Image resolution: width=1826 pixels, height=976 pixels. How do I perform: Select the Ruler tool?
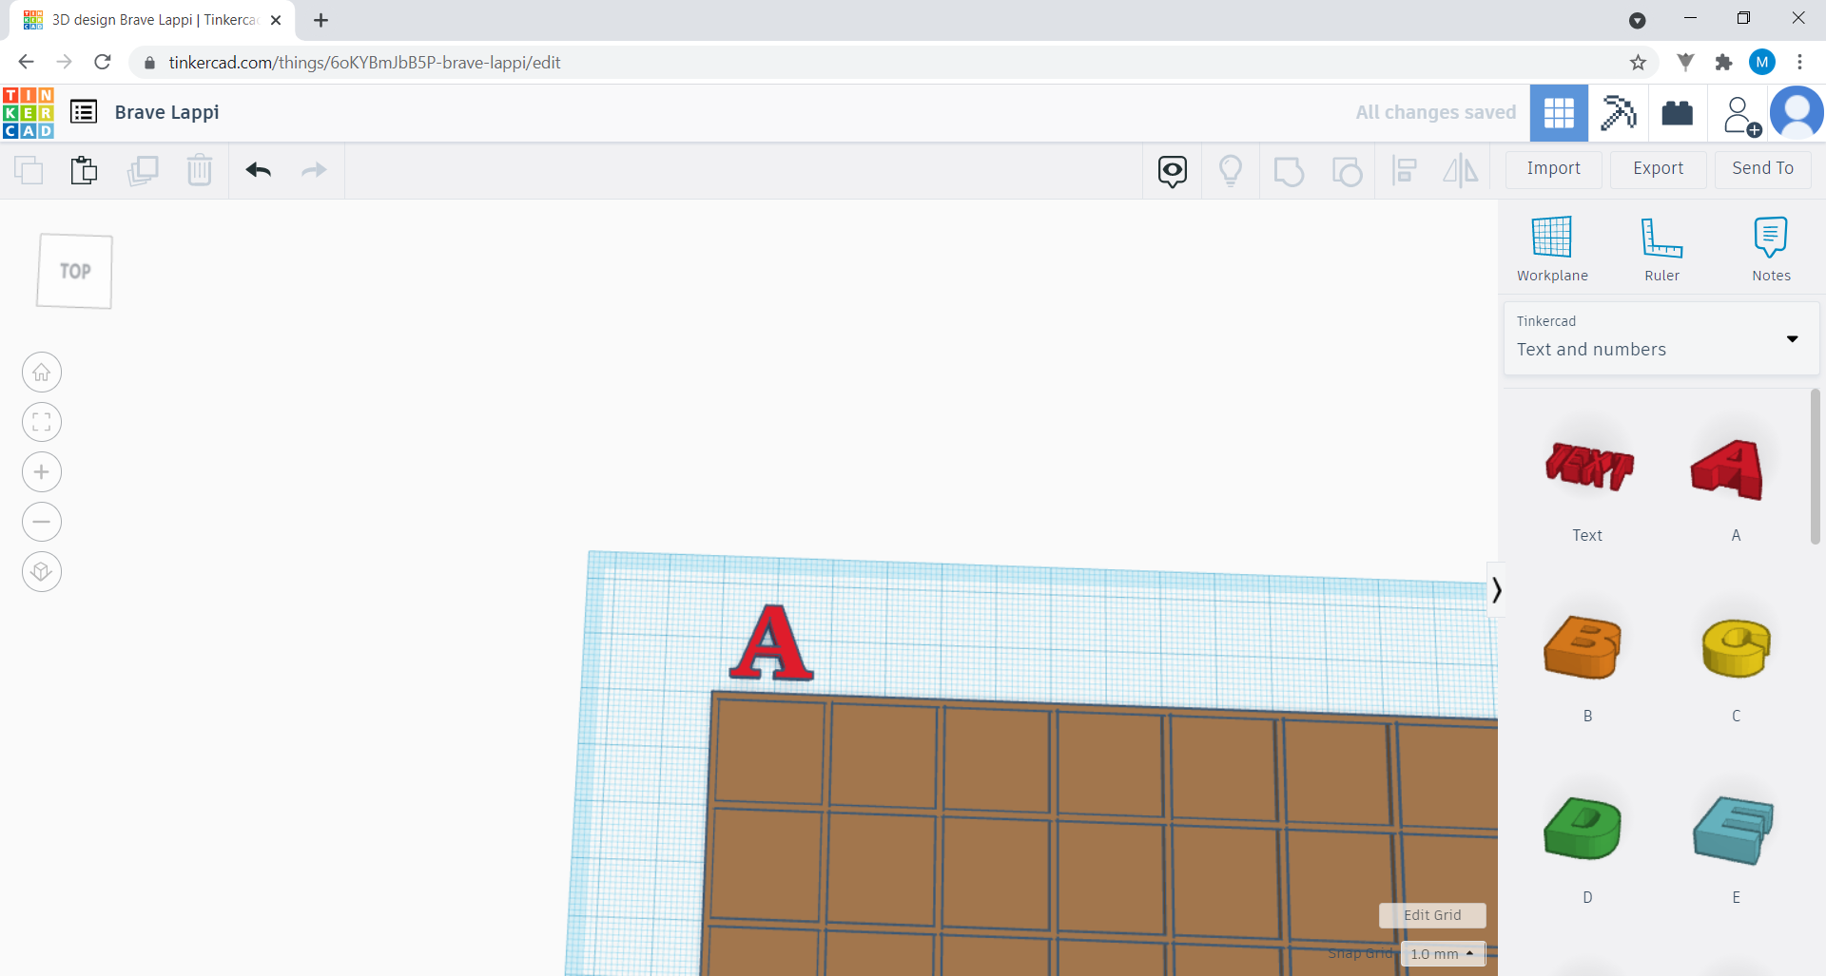(1661, 249)
